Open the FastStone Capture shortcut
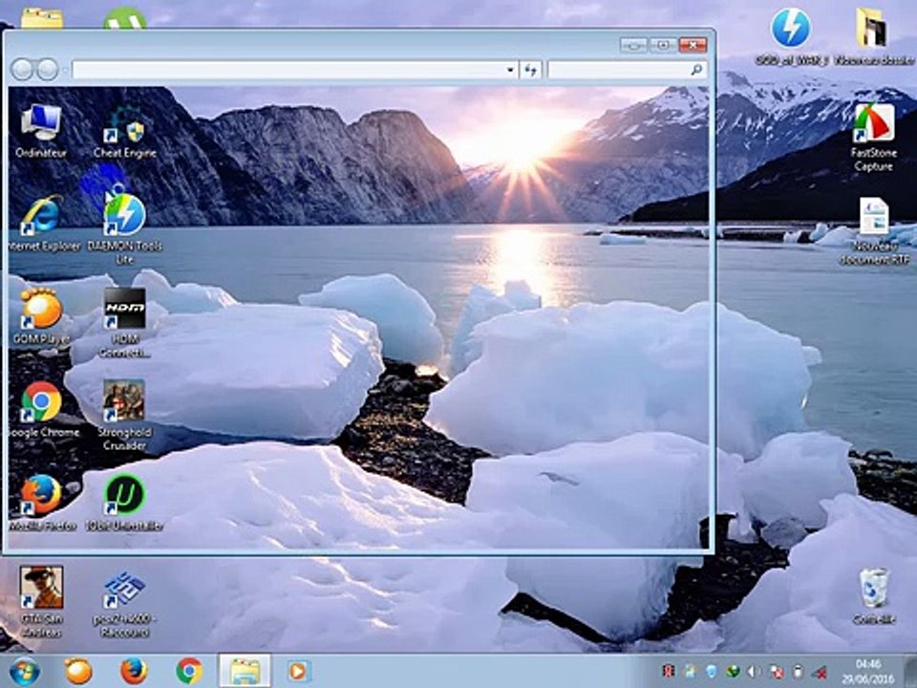Image resolution: width=917 pixels, height=688 pixels. [x=873, y=138]
